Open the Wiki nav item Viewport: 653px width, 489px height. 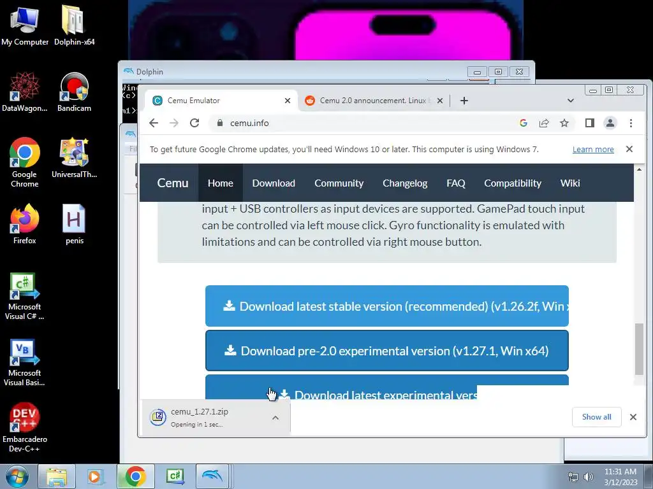[570, 183]
